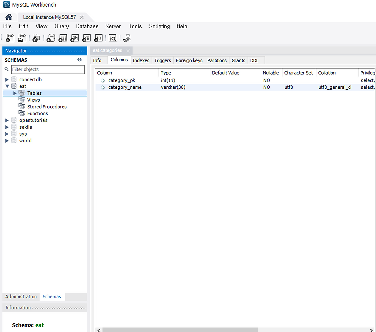Click the Views folder icon

coord(22,100)
